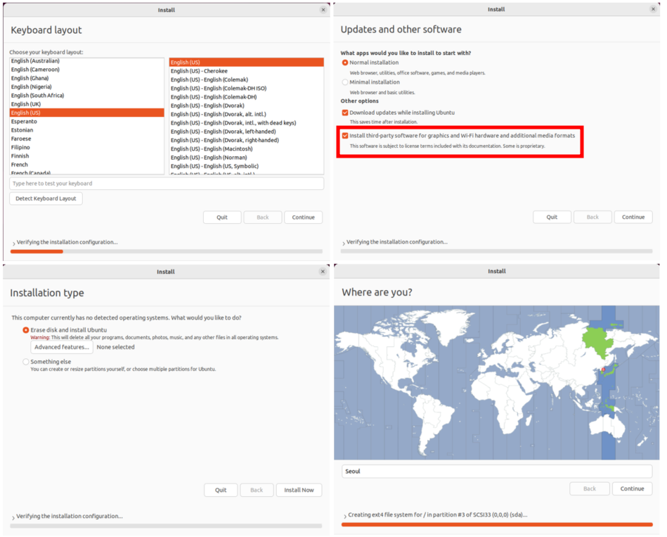Click Continue in Where are you window
Viewport: 667px width, 537px height.
click(x=632, y=488)
